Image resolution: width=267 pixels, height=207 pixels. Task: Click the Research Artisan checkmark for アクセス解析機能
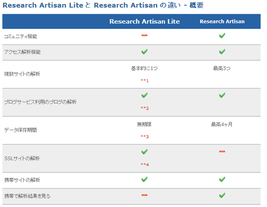(x=222, y=52)
